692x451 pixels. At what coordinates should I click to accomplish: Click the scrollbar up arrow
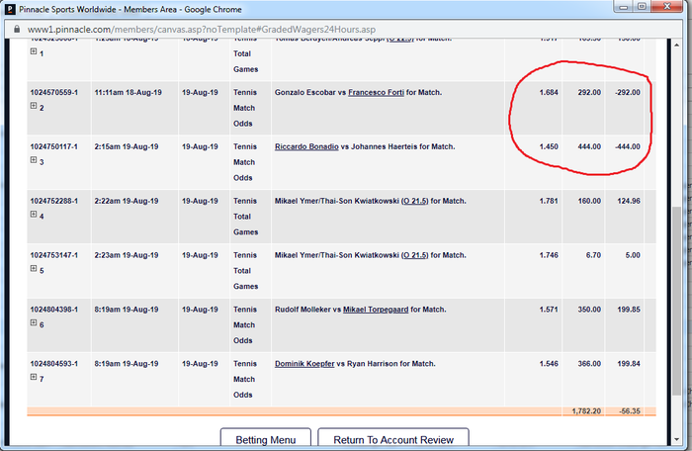(x=676, y=45)
